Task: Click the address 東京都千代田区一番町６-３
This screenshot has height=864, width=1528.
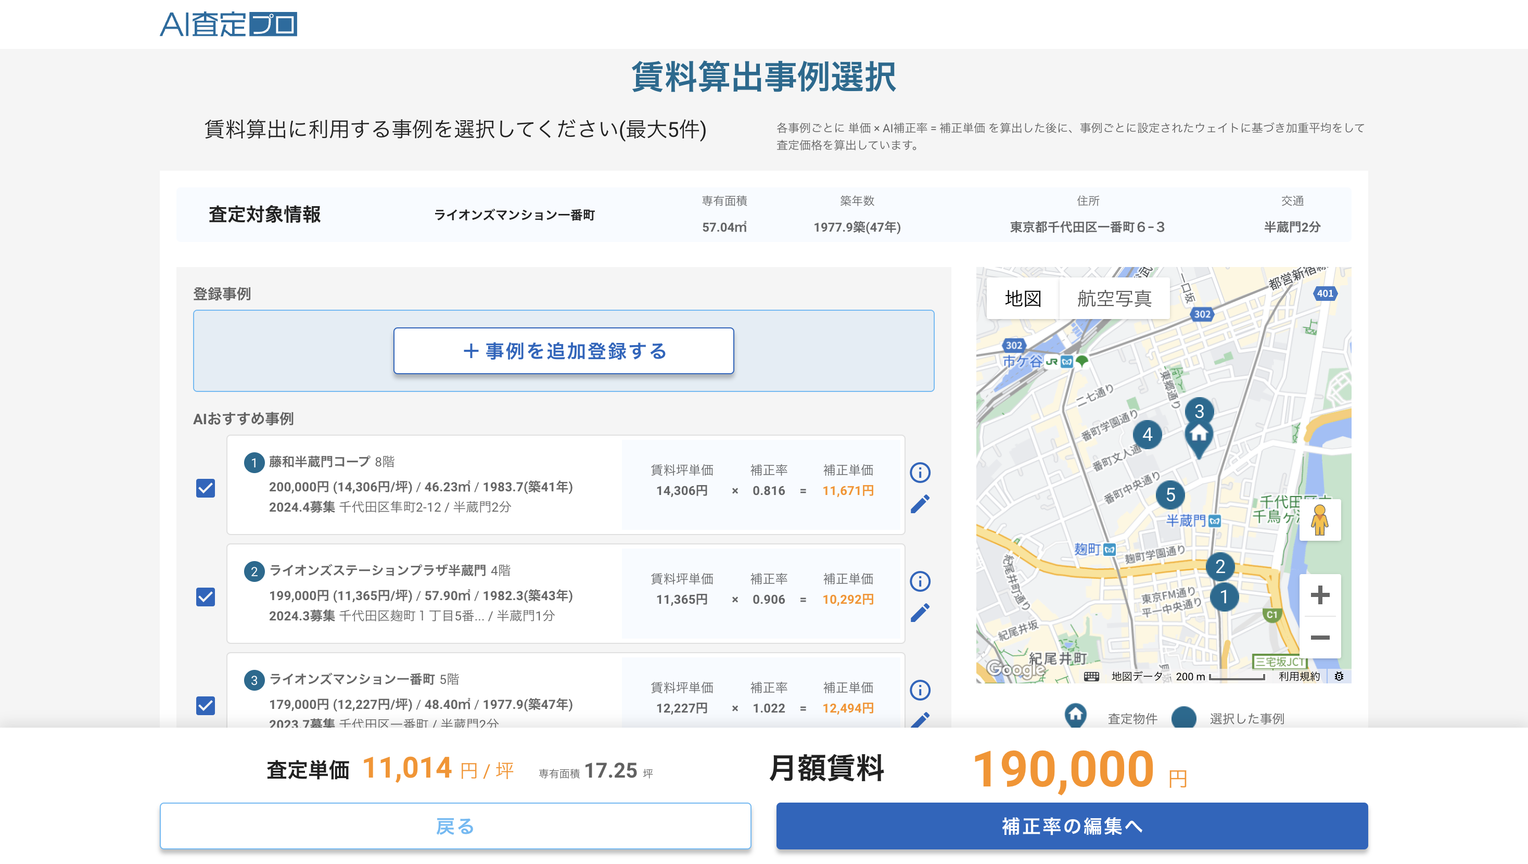Action: [1087, 227]
